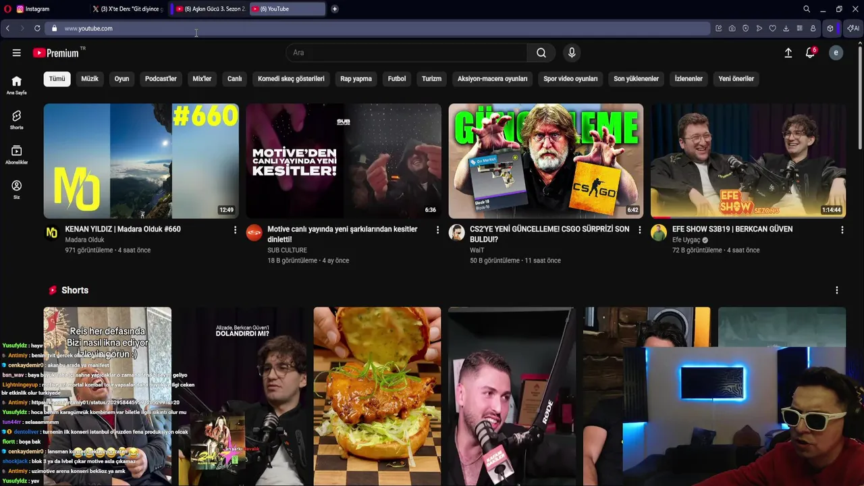Open the downloads icon
This screenshot has height=486, width=864.
[x=786, y=28]
